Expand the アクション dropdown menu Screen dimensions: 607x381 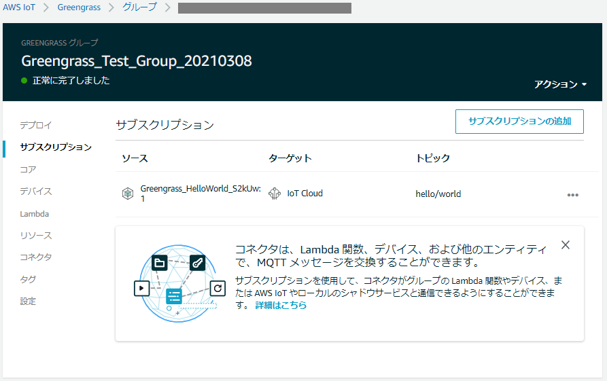pos(560,84)
